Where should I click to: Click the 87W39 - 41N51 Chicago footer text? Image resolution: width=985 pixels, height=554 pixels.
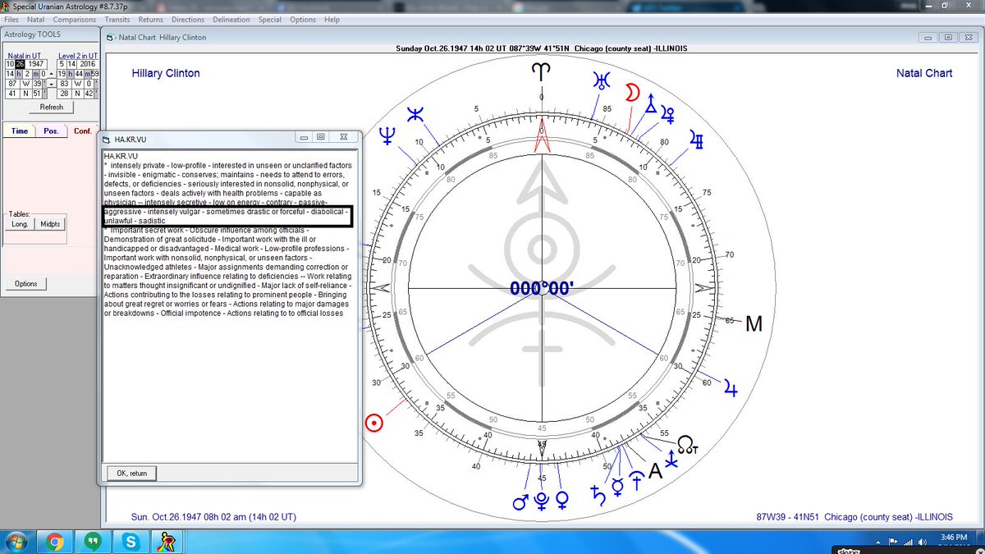coord(854,517)
